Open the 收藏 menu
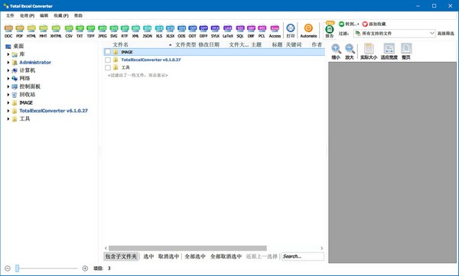This screenshot has height=276, width=459. pyautogui.click(x=61, y=15)
